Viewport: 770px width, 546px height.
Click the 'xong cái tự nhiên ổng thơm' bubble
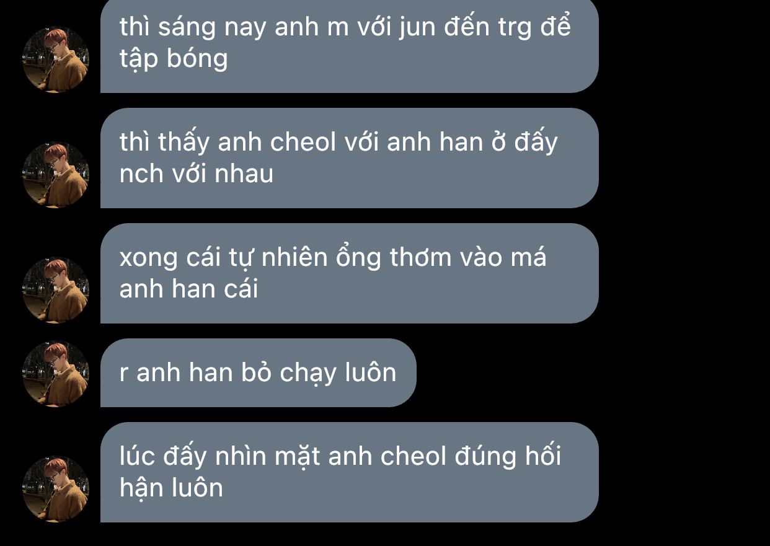click(350, 273)
